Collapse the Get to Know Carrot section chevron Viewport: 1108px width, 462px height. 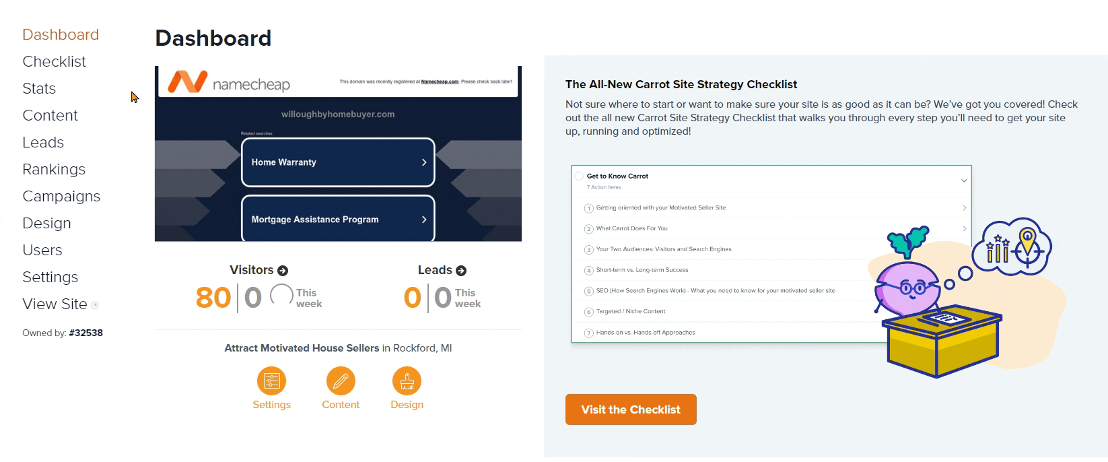(964, 180)
